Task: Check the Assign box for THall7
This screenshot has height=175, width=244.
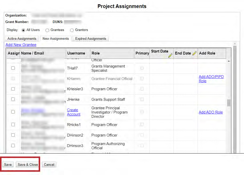Action: point(13,68)
